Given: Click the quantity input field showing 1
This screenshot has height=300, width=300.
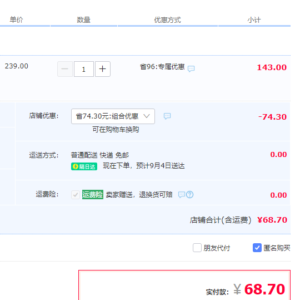Looking at the screenshot, I should click(x=84, y=69).
